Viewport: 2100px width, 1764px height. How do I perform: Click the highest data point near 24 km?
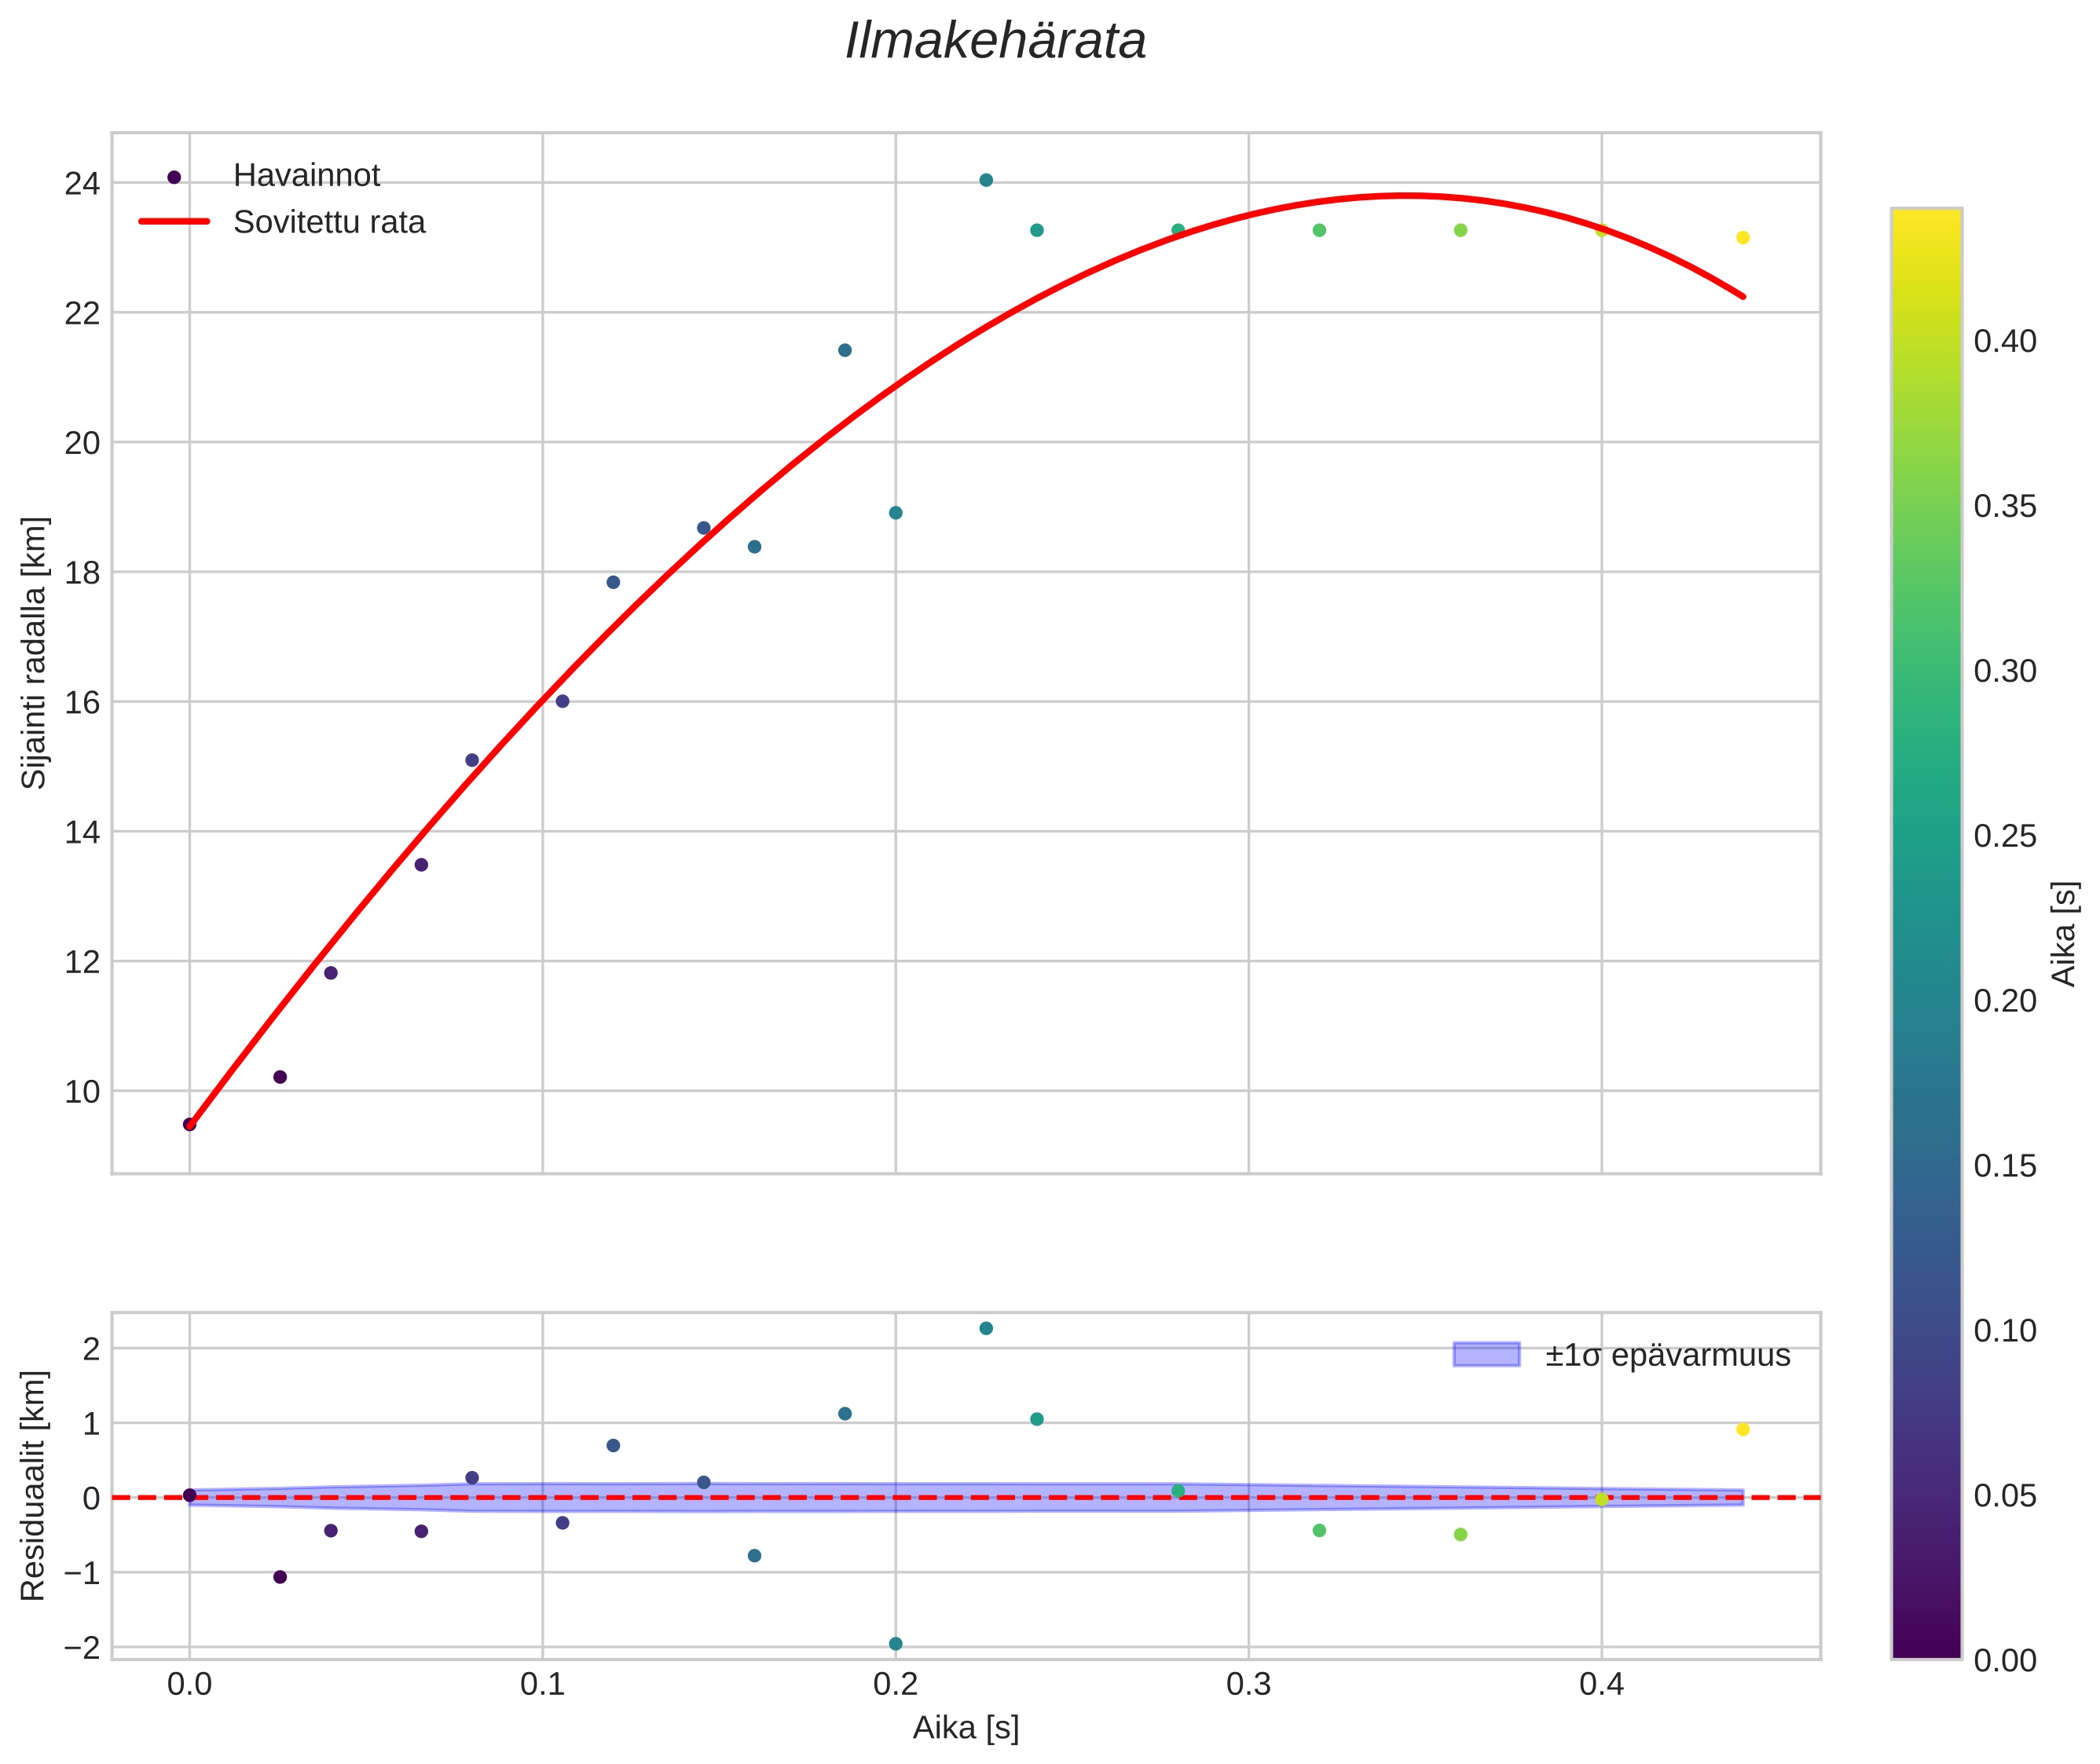click(985, 180)
